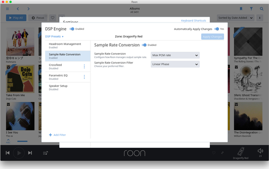Click the Focus button

pos(38,18)
